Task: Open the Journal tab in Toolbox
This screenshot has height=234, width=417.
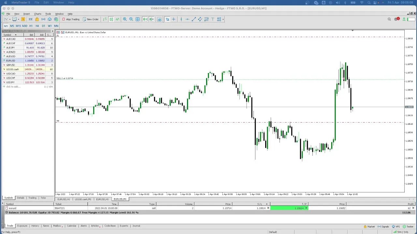Action: point(136,226)
